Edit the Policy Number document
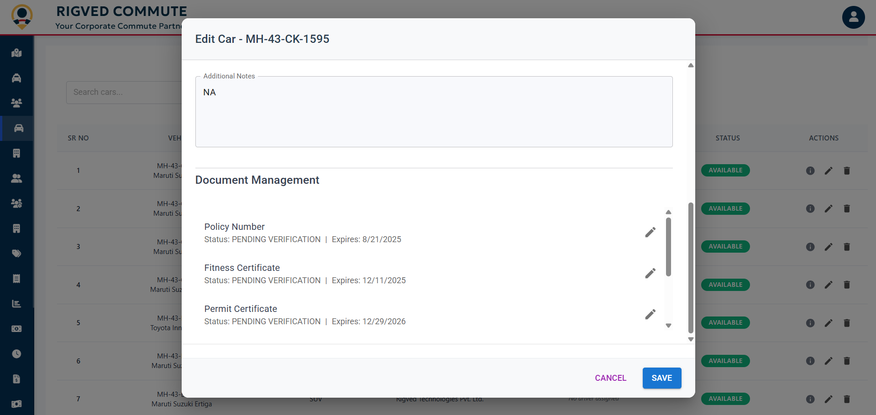Screen dimensions: 876x415 tap(650, 232)
